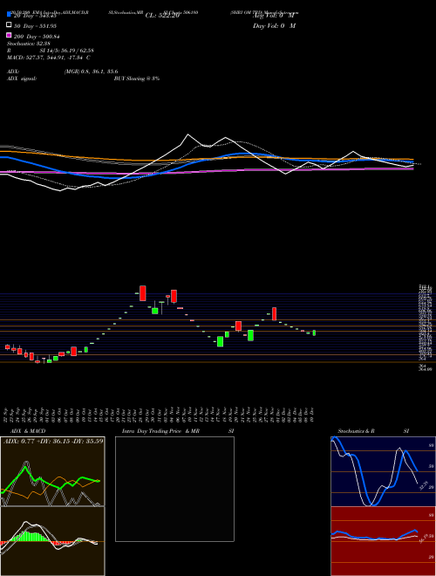Click the last green candlestick on the right

pyautogui.click(x=314, y=333)
